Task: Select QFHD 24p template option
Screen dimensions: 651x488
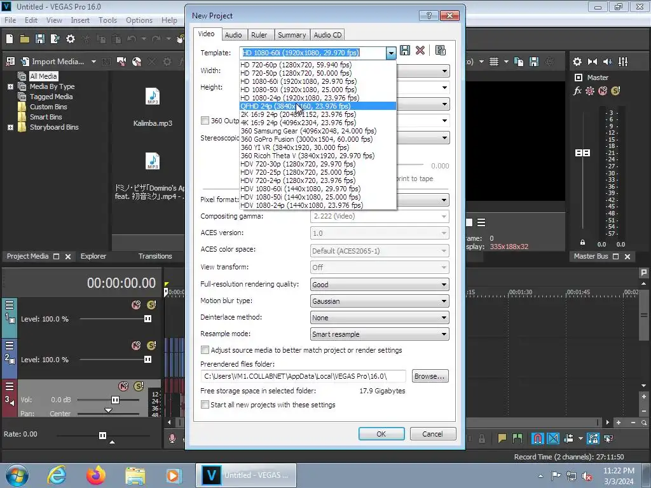Action: click(318, 106)
